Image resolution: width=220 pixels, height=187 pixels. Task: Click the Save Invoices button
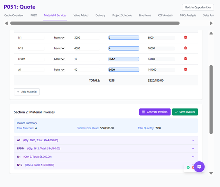(185, 112)
